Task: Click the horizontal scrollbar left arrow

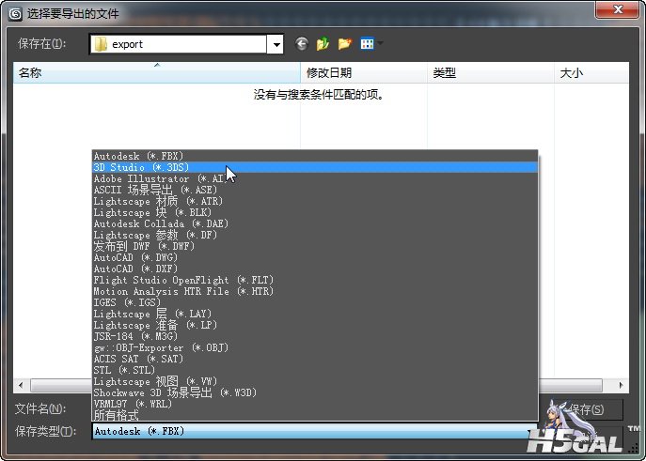Action: coord(21,385)
